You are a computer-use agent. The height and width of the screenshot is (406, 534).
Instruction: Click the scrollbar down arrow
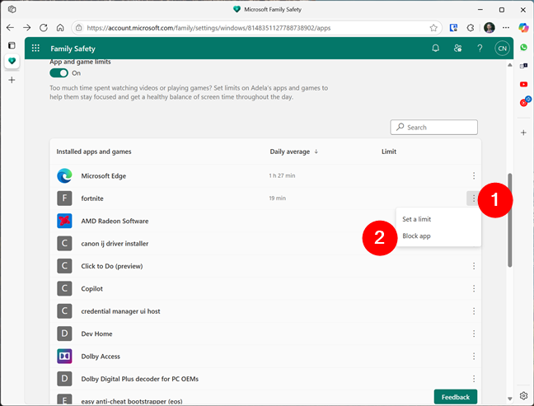click(x=509, y=399)
